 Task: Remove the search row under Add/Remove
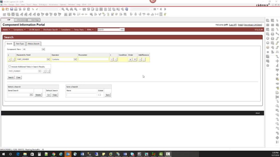click(x=144, y=59)
